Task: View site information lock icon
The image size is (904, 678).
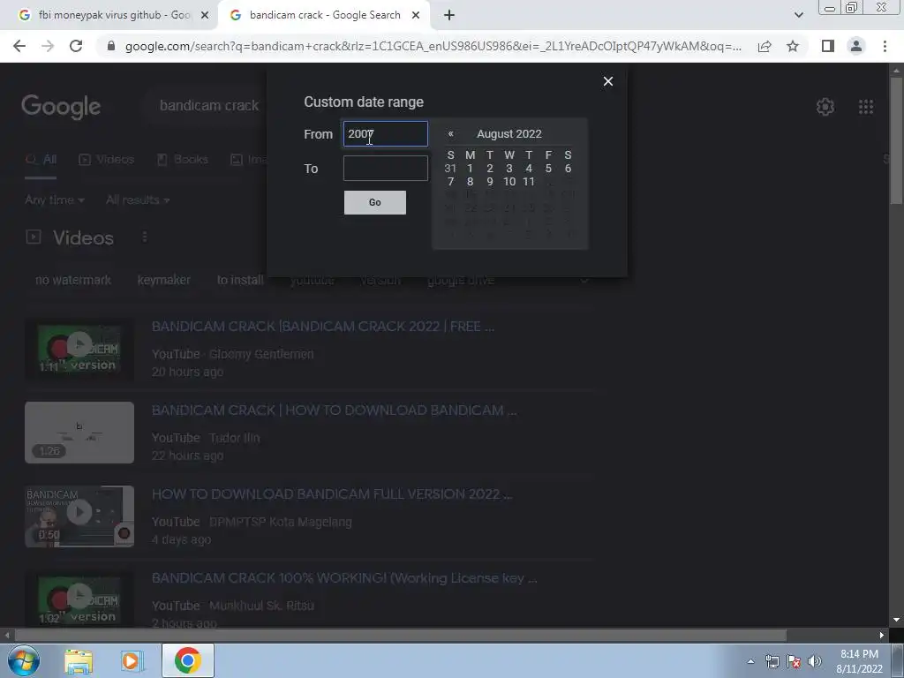Action: pyautogui.click(x=111, y=46)
